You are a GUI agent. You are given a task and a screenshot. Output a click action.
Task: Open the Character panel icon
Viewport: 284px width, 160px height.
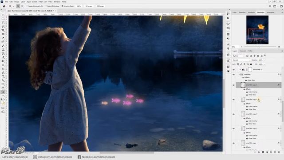(x=228, y=44)
